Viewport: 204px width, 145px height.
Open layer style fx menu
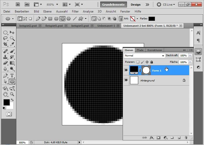pos(151,138)
